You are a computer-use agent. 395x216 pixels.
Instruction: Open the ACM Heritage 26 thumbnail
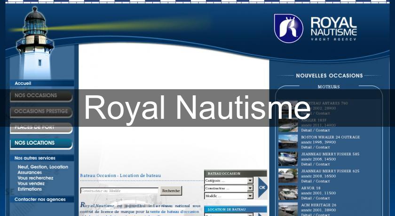click(288, 209)
